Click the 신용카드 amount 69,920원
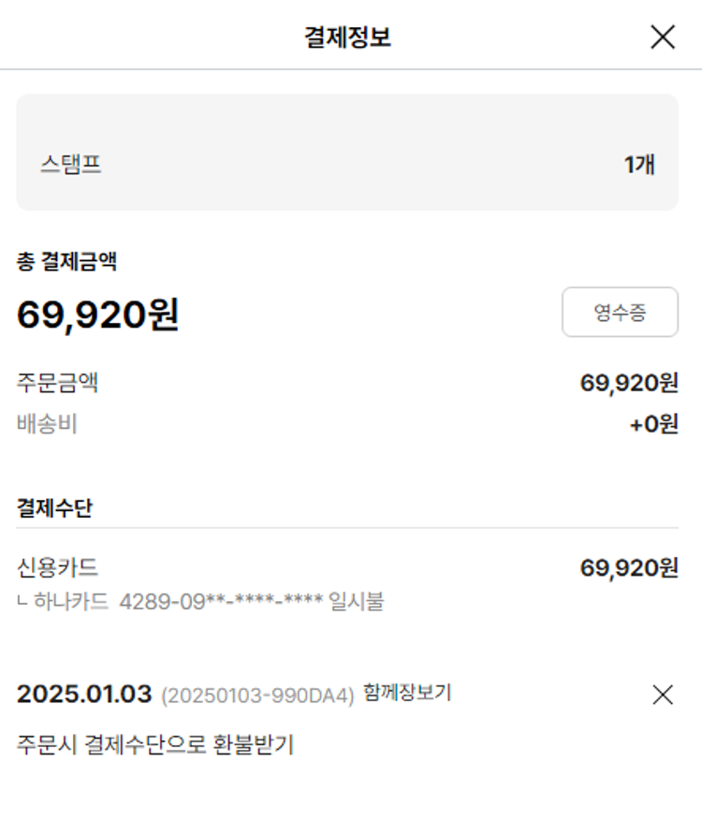This screenshot has height=821, width=702. (x=629, y=567)
